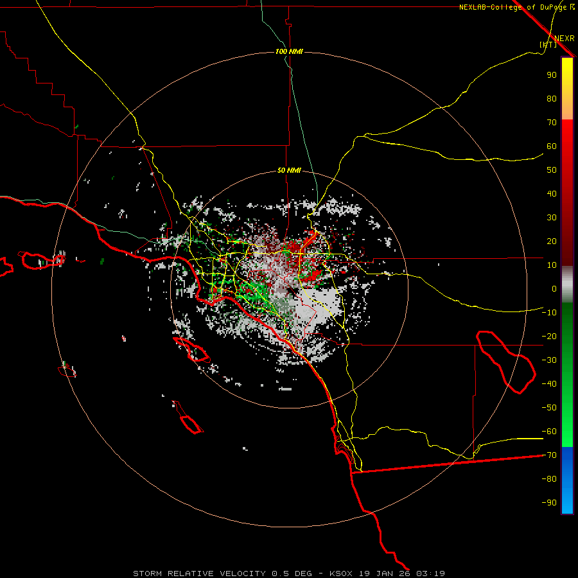Screen dimensions: 578x578
Task: Click the positive 90 value on velocity scale
Action: pos(552,75)
